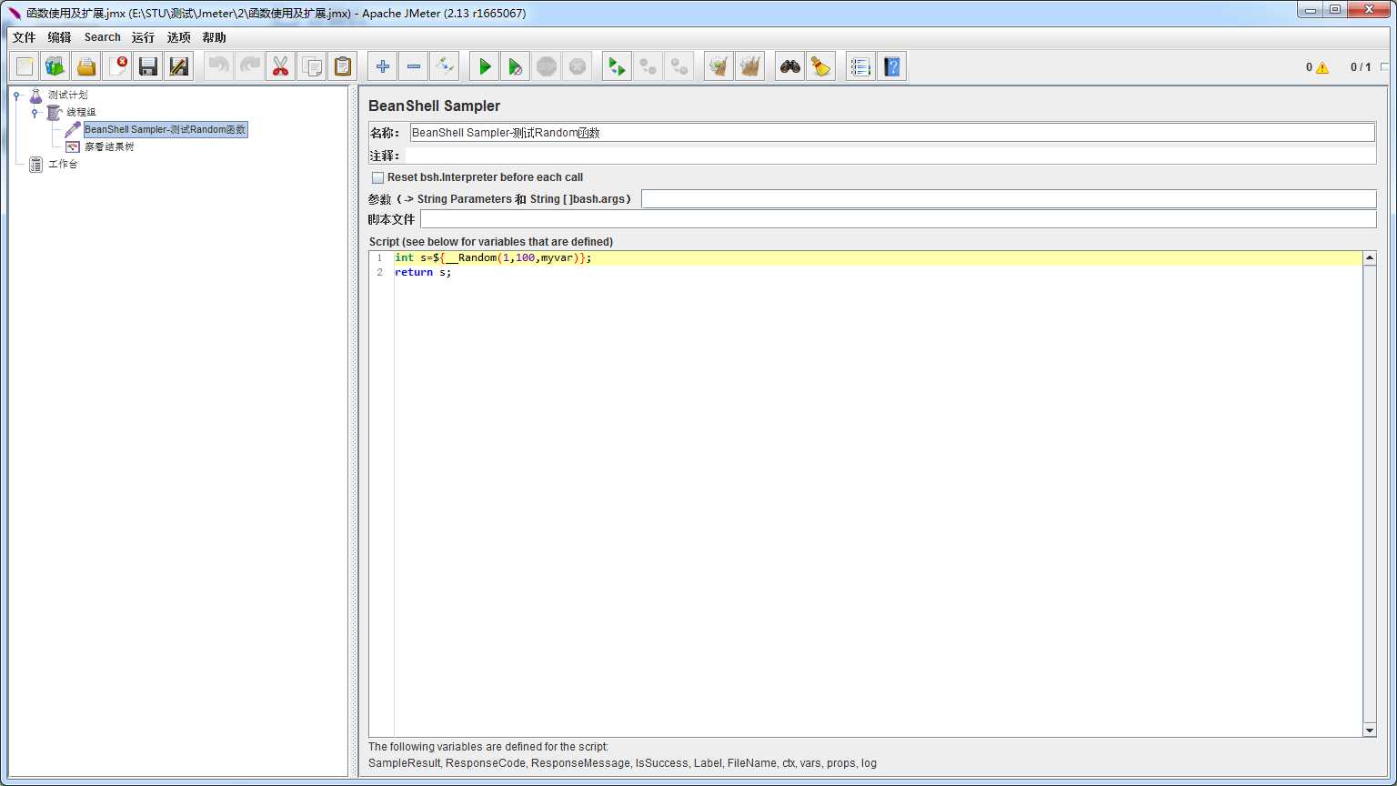Click the script editor scroll up arrow
Screen dimensions: 1397x786
[x=1370, y=258]
